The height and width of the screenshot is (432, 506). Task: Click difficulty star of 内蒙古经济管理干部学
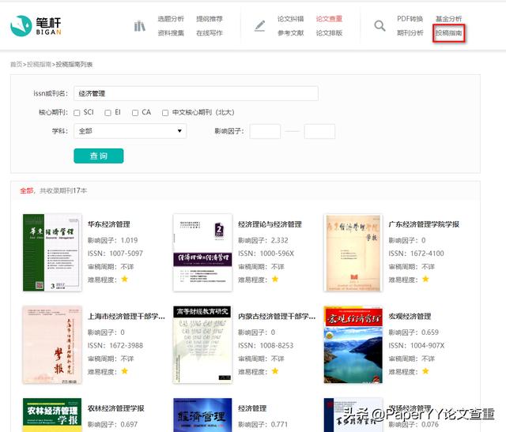275,371
